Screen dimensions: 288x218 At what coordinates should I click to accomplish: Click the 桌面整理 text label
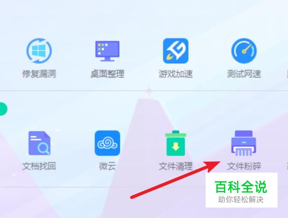(107, 74)
